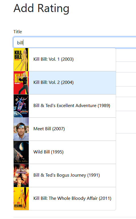This screenshot has width=136, height=219.
Task: Click the red Kill Bill Volume 2 poster
Action: (21, 83)
